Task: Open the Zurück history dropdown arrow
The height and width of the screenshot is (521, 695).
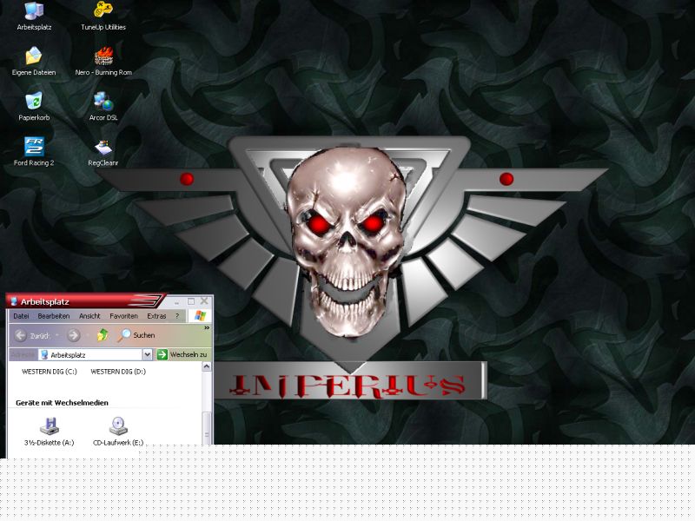Action: [57, 335]
